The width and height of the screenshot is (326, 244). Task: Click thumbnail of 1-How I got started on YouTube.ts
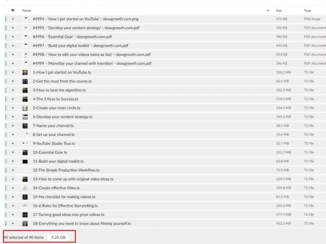25,72
